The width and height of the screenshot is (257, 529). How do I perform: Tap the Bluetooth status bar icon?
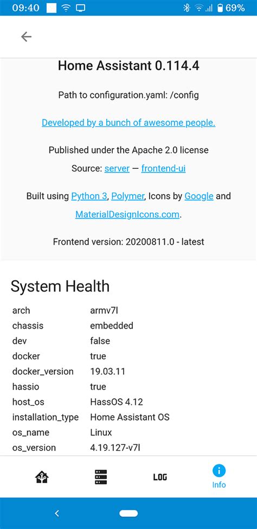tap(187, 8)
